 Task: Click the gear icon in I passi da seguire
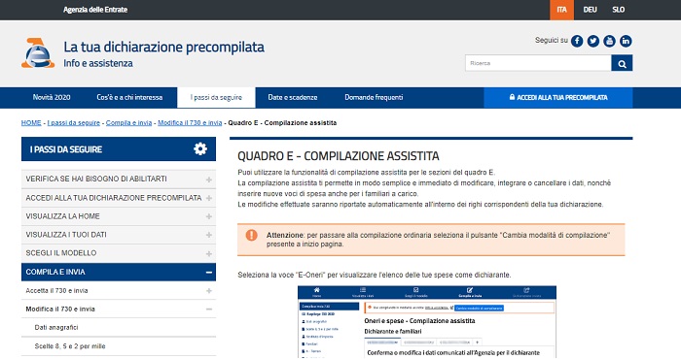pos(200,149)
